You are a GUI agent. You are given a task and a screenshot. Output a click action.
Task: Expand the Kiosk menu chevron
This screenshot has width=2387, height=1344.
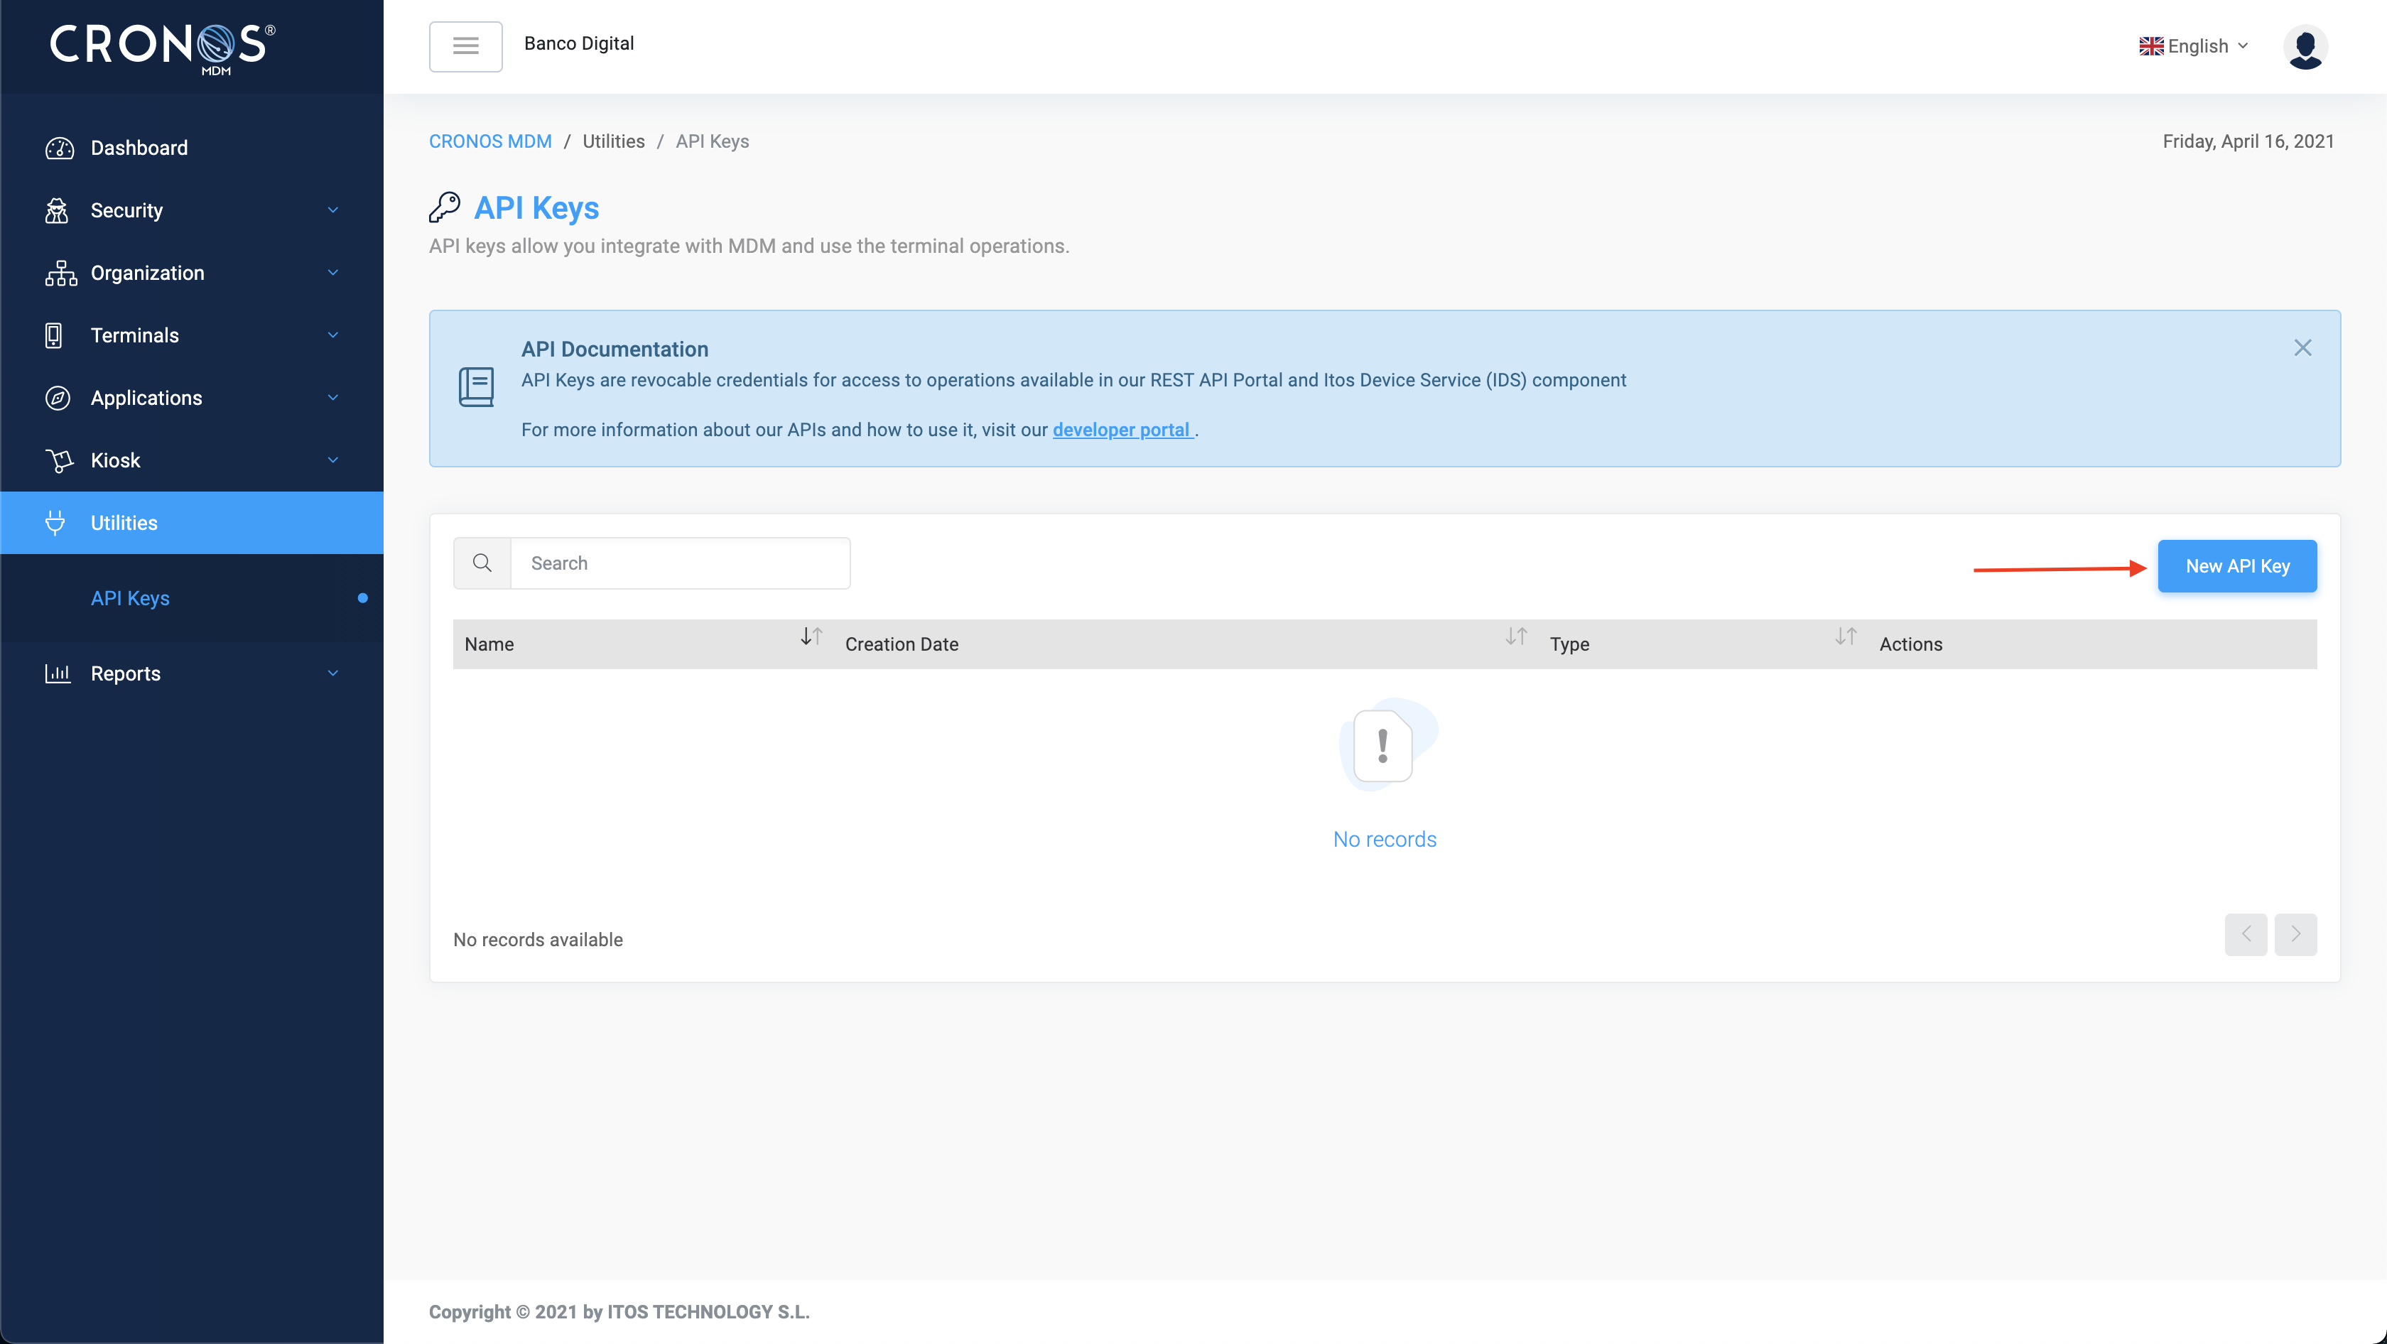click(x=332, y=460)
